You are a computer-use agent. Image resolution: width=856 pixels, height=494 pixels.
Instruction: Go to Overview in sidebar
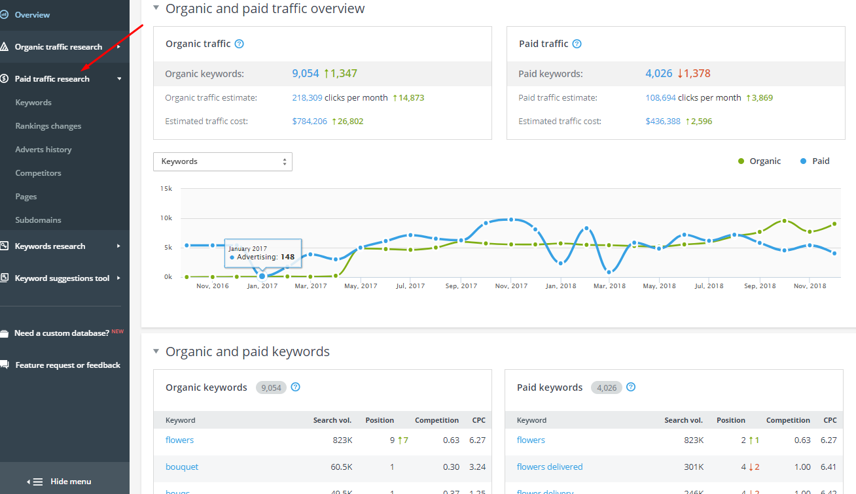tap(32, 14)
